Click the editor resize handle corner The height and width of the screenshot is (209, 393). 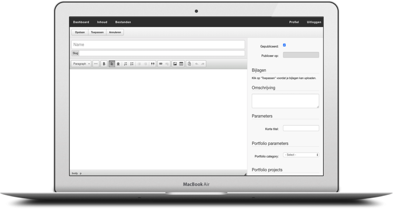coord(245,174)
